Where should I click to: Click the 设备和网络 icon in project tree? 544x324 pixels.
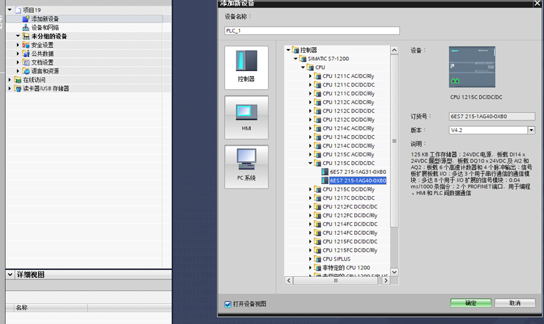[26, 28]
